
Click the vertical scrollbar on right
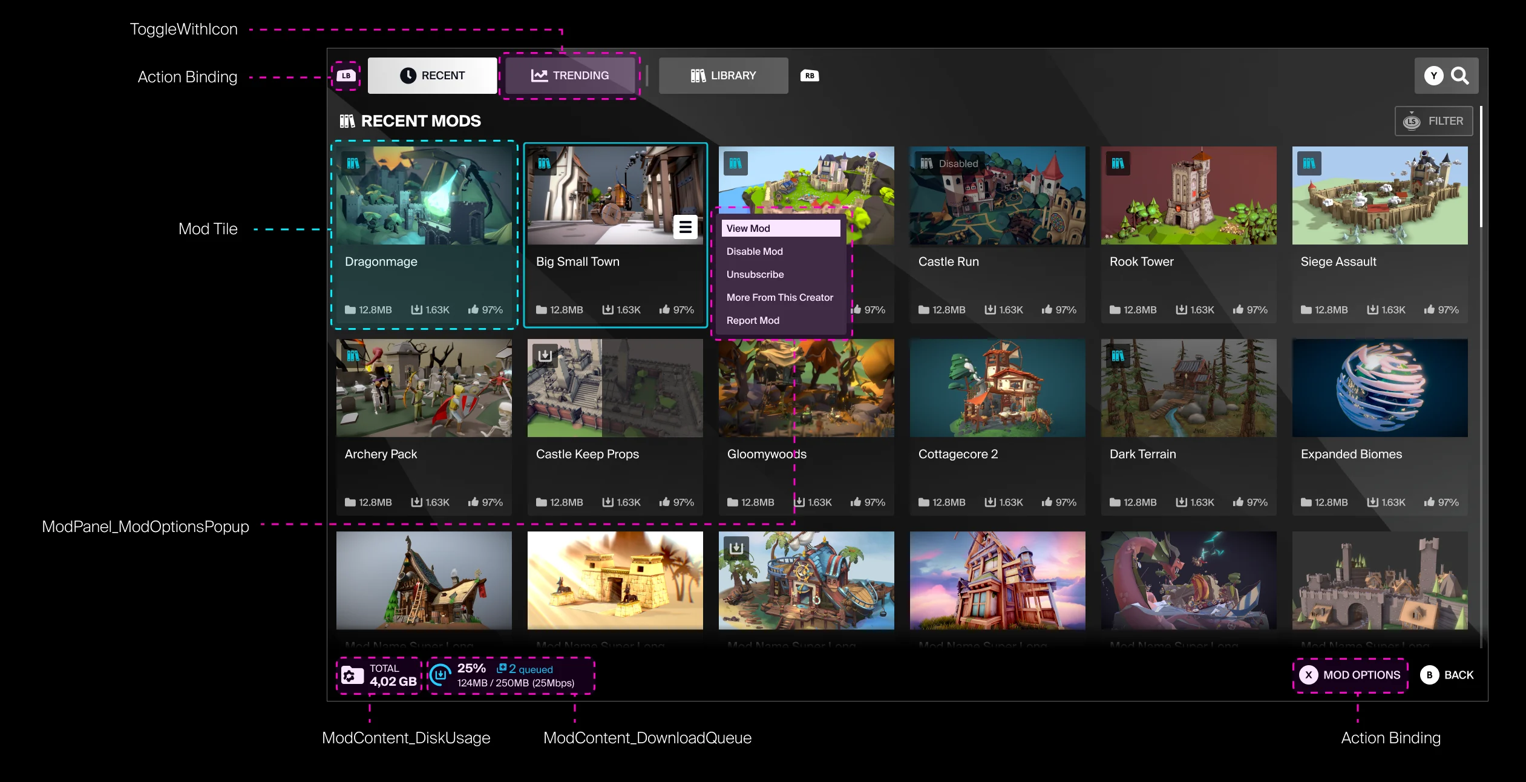coord(1481,166)
